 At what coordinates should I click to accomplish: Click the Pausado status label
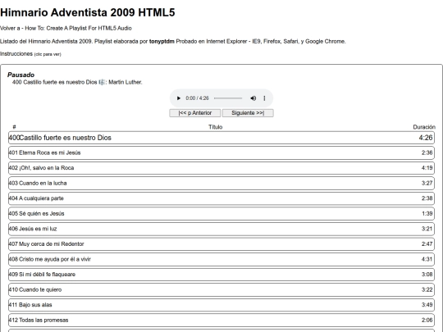click(x=21, y=75)
